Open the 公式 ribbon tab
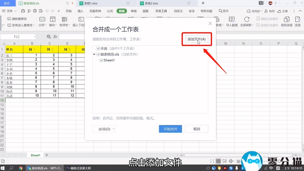Image resolution: width=304 pixels, height=171 pixels. (110, 11)
